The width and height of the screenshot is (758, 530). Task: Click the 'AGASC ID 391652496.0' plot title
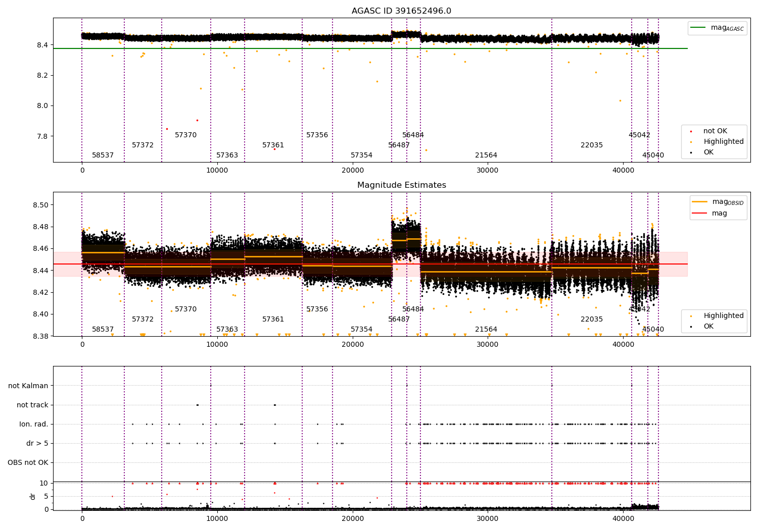[401, 11]
